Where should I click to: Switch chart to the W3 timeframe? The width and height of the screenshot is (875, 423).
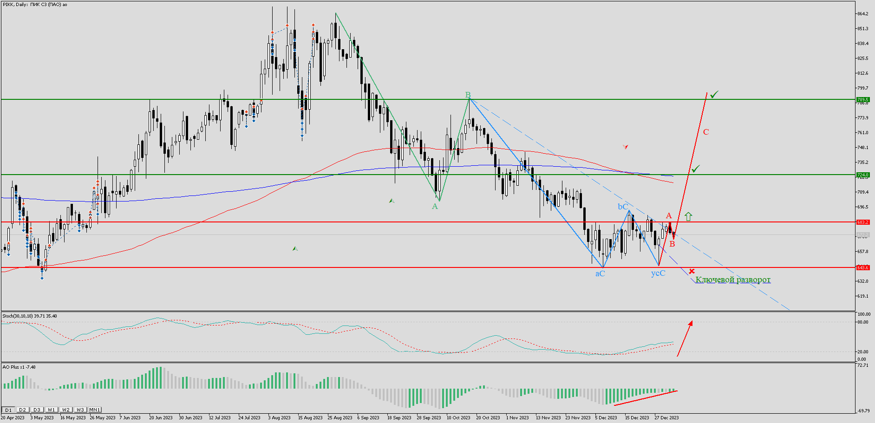pos(80,410)
